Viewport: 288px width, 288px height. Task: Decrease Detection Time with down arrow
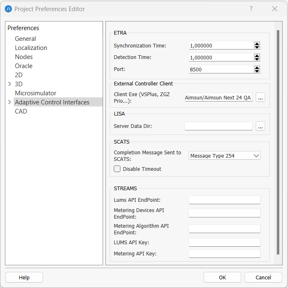click(x=257, y=59)
